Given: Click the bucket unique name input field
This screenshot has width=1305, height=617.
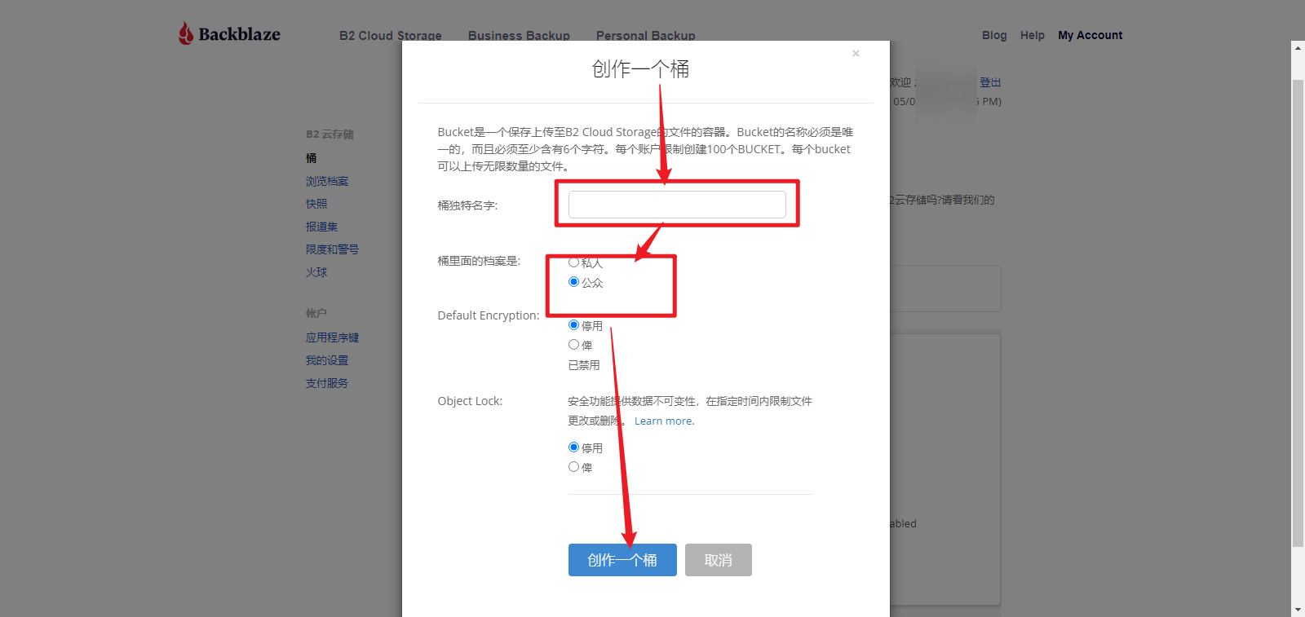Looking at the screenshot, I should click(677, 205).
